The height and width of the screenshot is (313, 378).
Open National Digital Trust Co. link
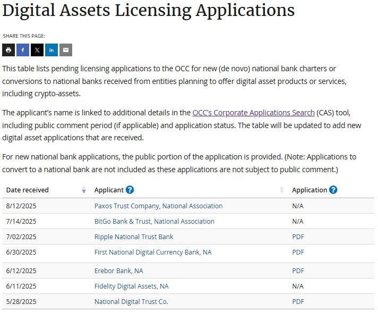[131, 301]
